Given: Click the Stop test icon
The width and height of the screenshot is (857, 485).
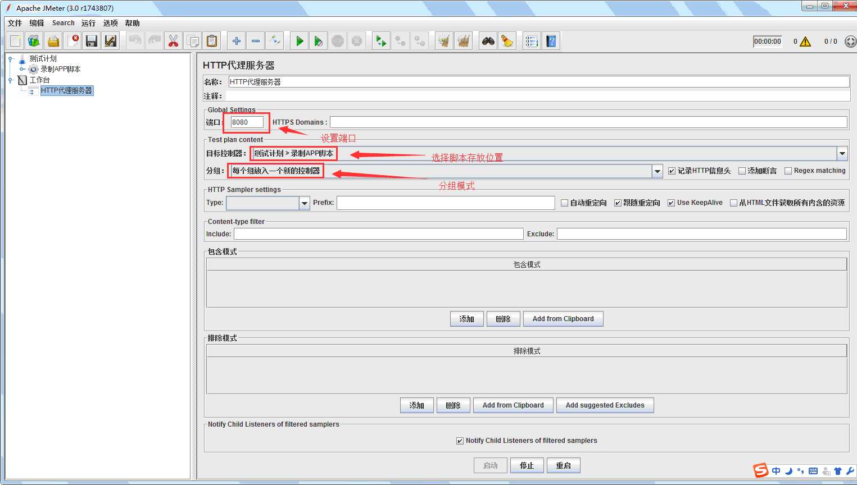Looking at the screenshot, I should pos(338,41).
